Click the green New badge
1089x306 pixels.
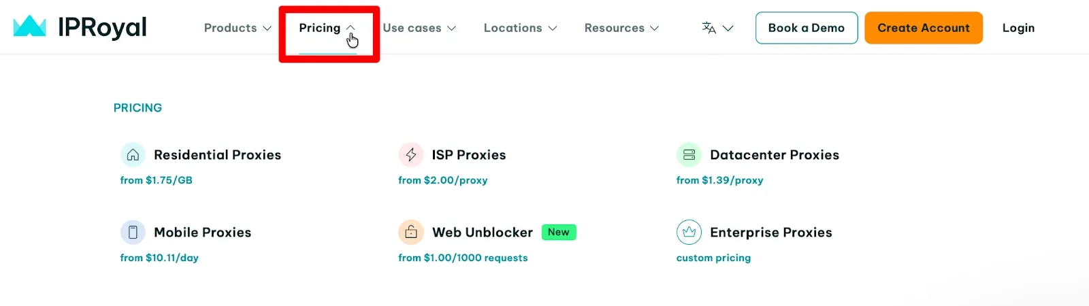pyautogui.click(x=559, y=233)
